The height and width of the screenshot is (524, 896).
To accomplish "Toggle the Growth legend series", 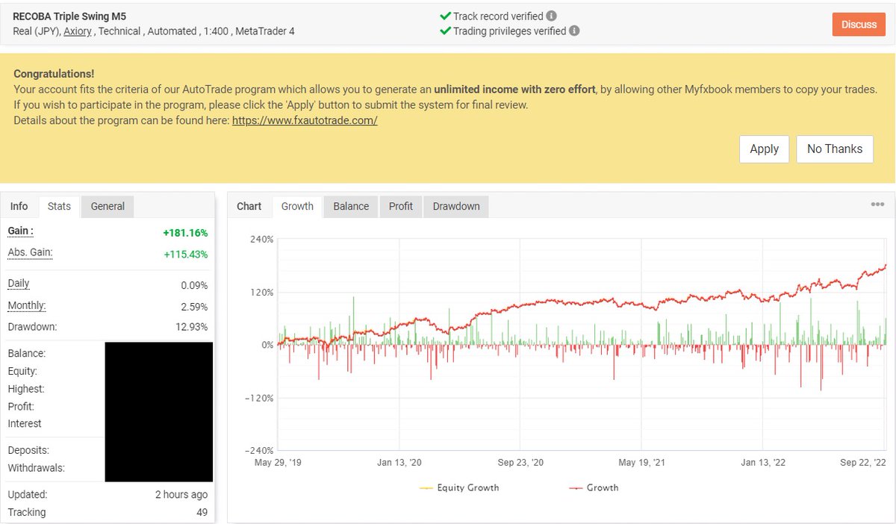I will coord(594,487).
